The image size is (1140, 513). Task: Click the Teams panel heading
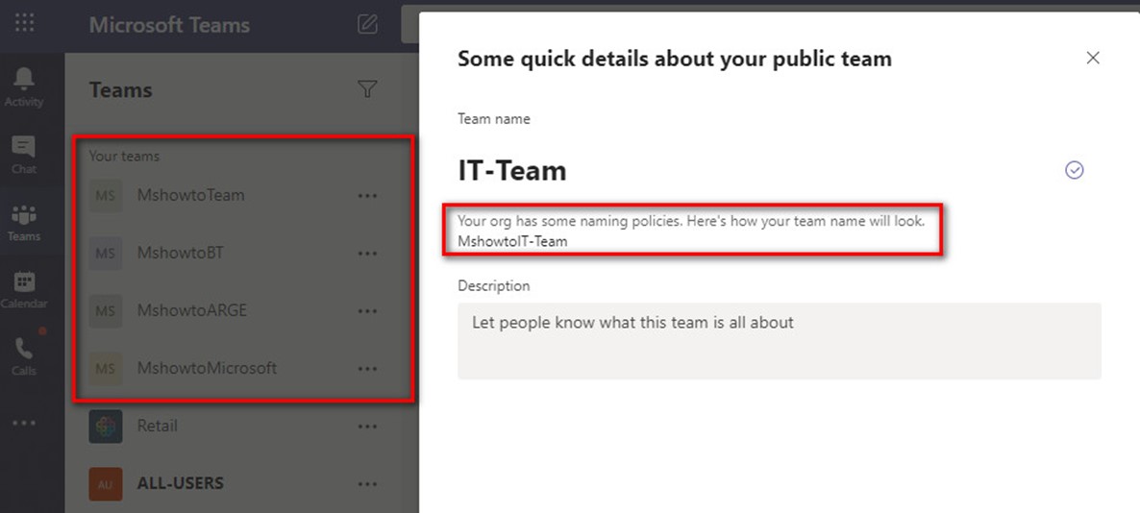[x=121, y=90]
